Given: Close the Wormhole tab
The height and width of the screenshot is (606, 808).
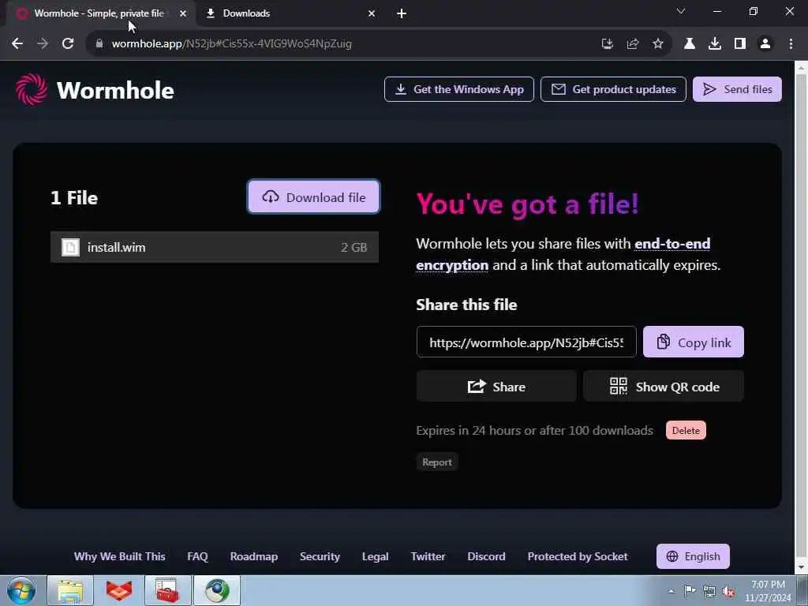Looking at the screenshot, I should coord(183,13).
